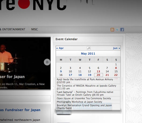Image resolution: width=142 pixels, height=123 pixels.
Task: Select highlighted May 20 in calendar
Action: pos(98,75)
